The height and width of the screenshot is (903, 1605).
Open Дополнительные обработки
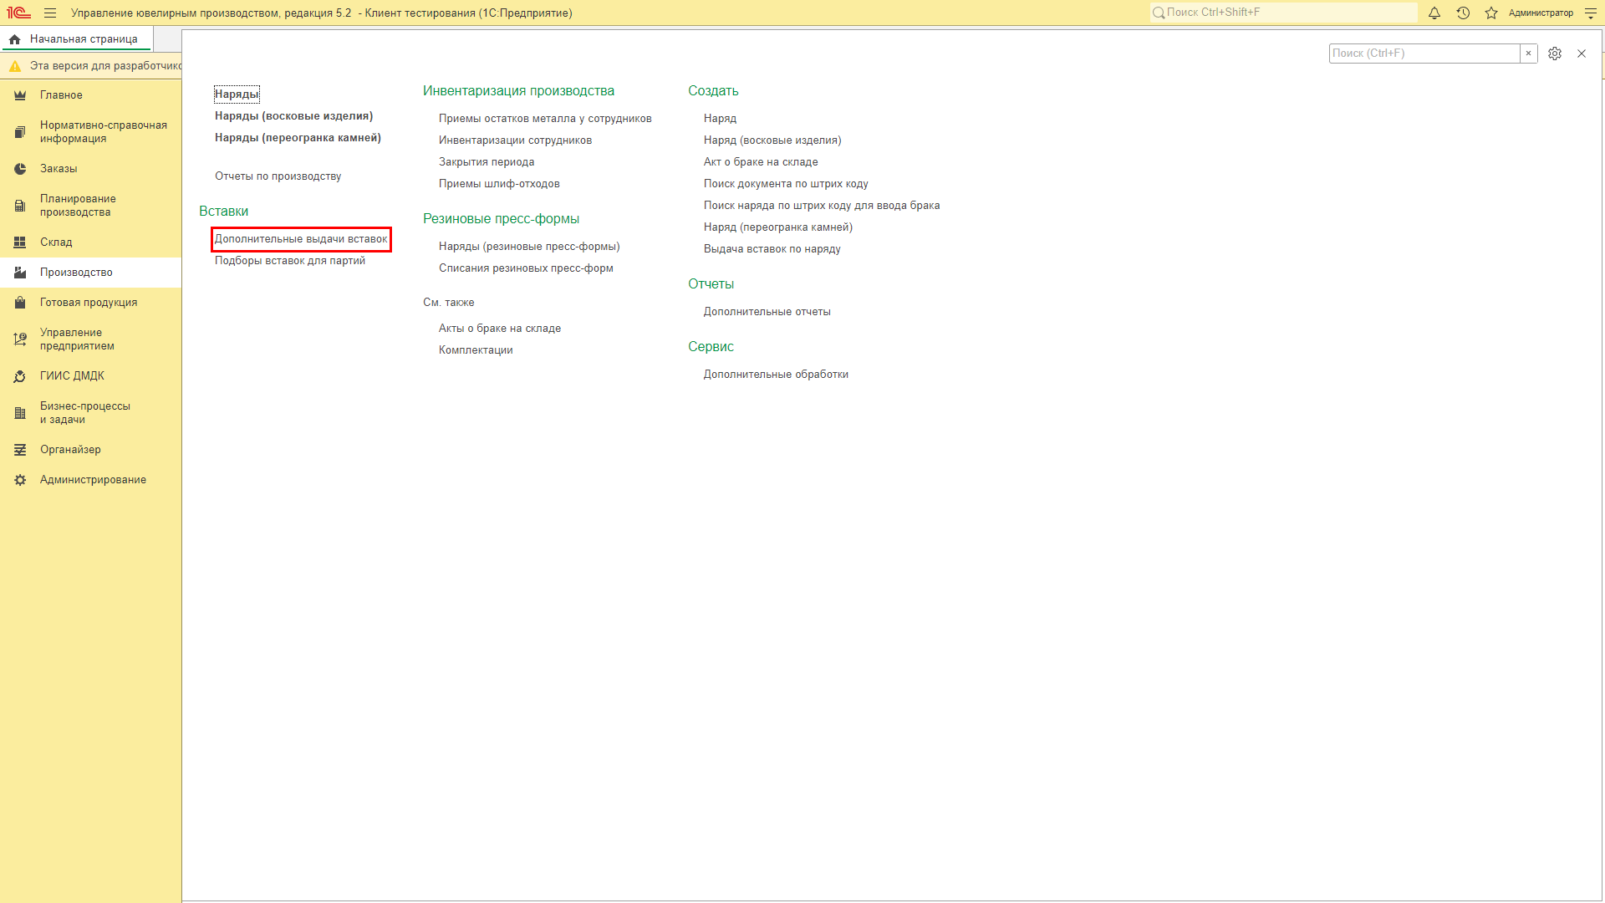point(776,375)
